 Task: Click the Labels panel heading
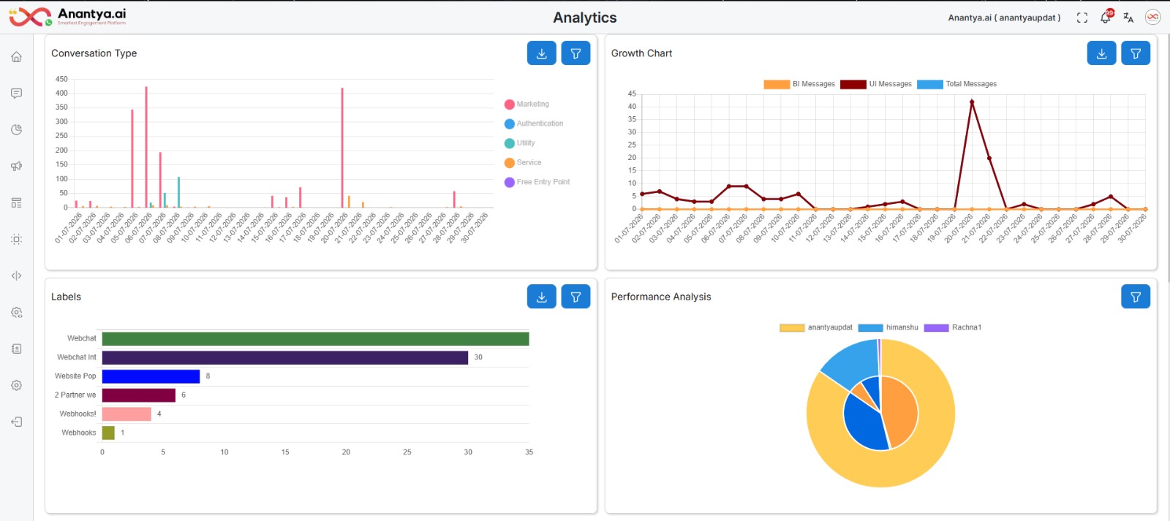point(66,297)
